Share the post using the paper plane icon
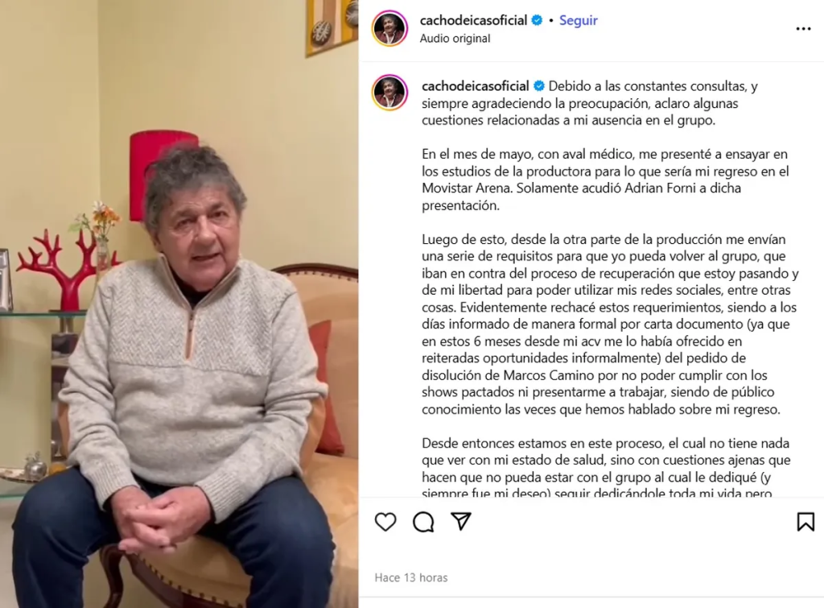The image size is (824, 608). tap(461, 521)
